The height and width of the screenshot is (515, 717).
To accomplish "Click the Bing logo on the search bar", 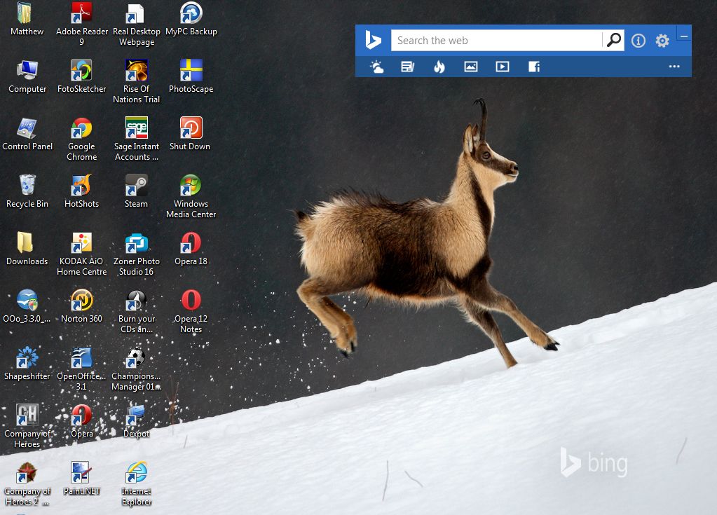I will pyautogui.click(x=374, y=40).
